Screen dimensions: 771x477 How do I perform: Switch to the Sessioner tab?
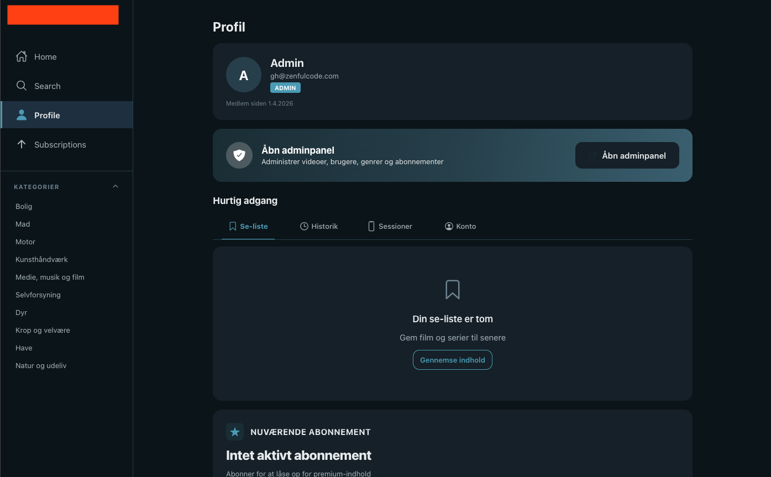pos(390,226)
